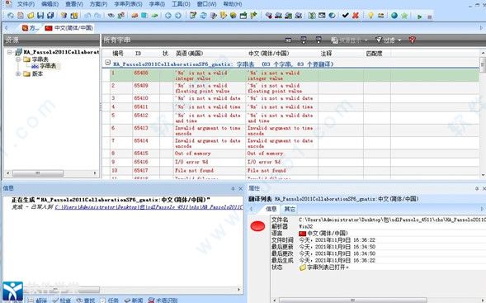
Task: Select the 'Out of memory' row 65415
Action: [294, 154]
